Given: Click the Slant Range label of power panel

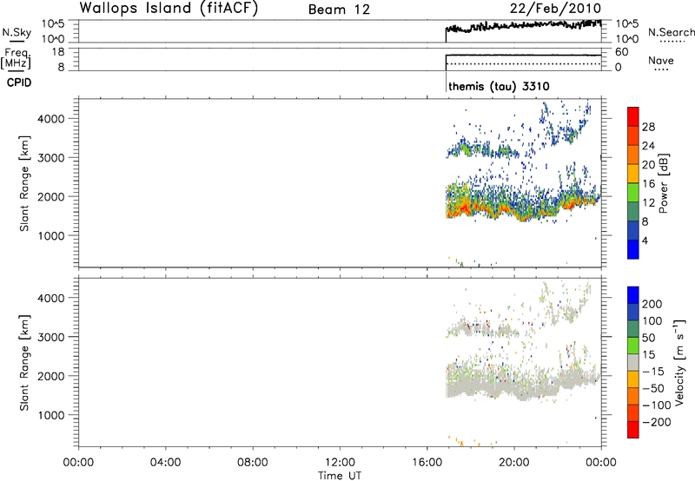Looking at the screenshot, I should (24, 183).
